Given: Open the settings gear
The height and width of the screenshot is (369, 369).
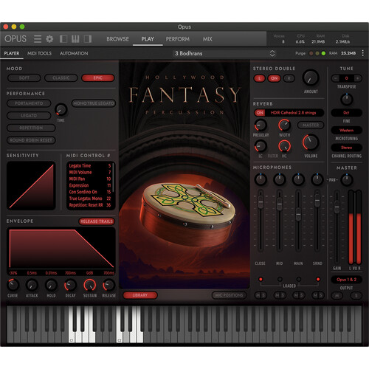Looking at the screenshot, I should 49,39.
